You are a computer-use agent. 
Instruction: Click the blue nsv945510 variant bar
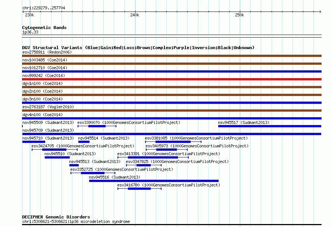pyautogui.click(x=57, y=157)
